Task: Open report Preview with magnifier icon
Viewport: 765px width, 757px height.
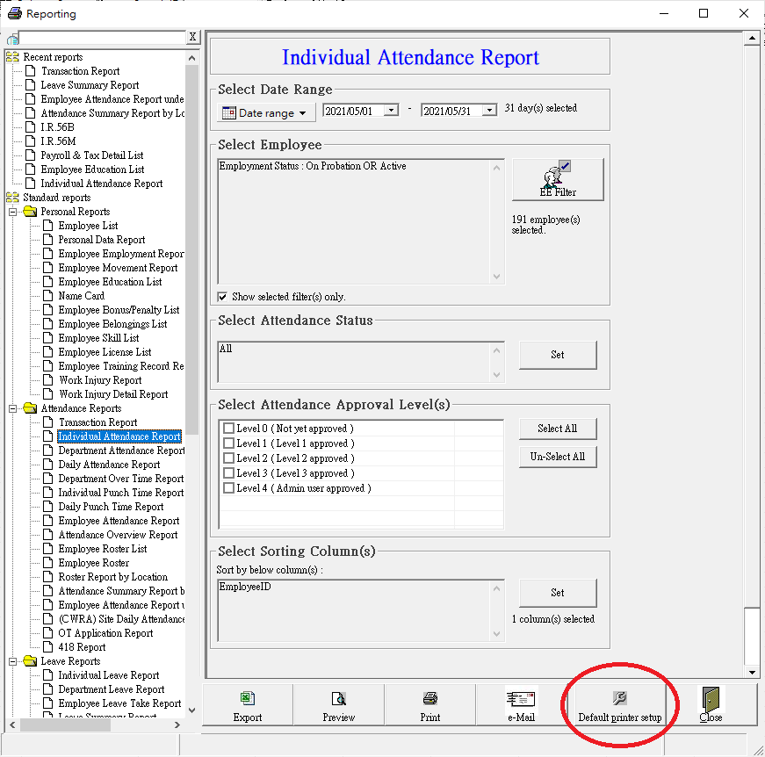Action: click(338, 699)
